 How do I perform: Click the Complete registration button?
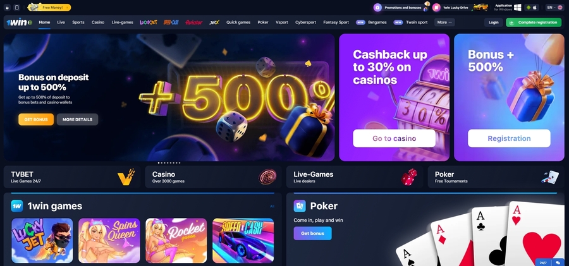534,22
